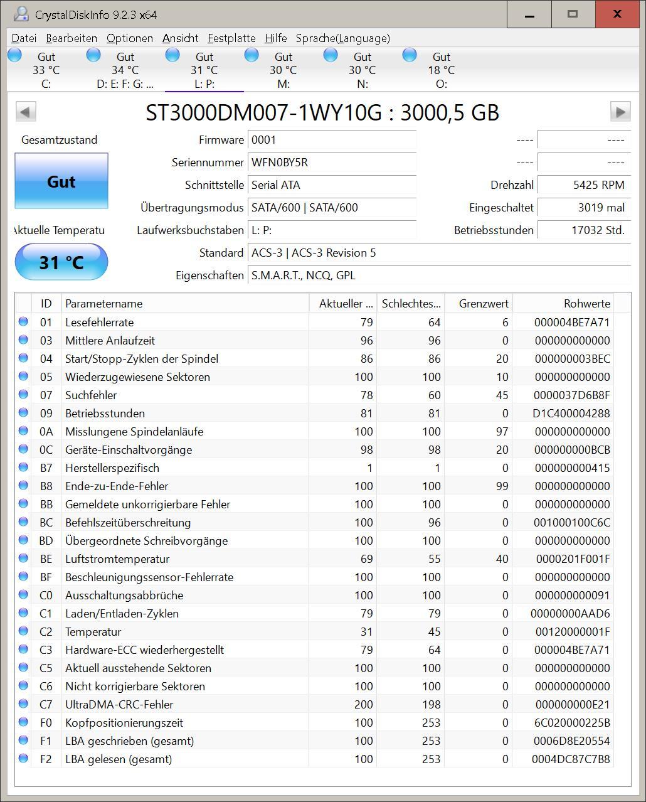Open the Hilfe menu
Image resolution: width=646 pixels, height=802 pixels.
(276, 38)
